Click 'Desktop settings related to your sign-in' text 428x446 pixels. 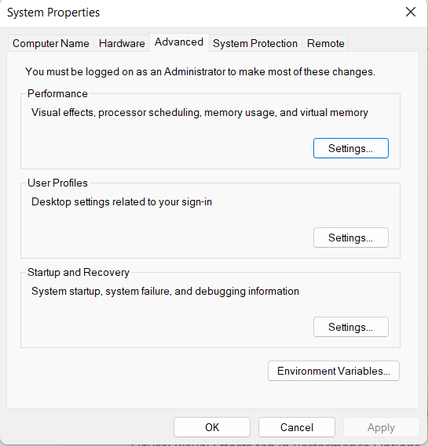click(x=122, y=202)
